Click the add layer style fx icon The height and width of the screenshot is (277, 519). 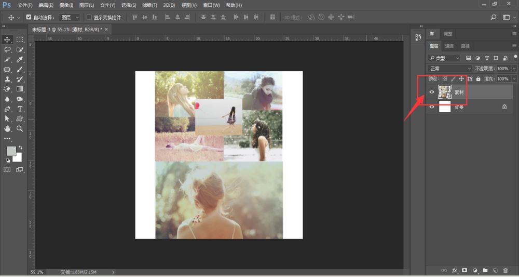[x=455, y=271]
